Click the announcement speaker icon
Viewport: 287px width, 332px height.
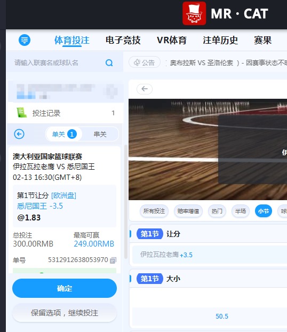pyautogui.click(x=137, y=62)
